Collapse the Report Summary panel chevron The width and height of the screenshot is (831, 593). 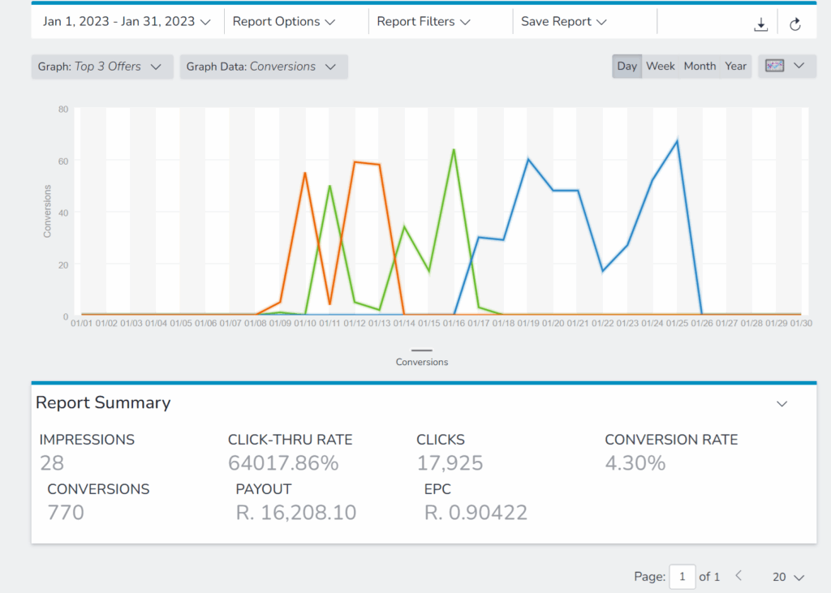click(781, 403)
